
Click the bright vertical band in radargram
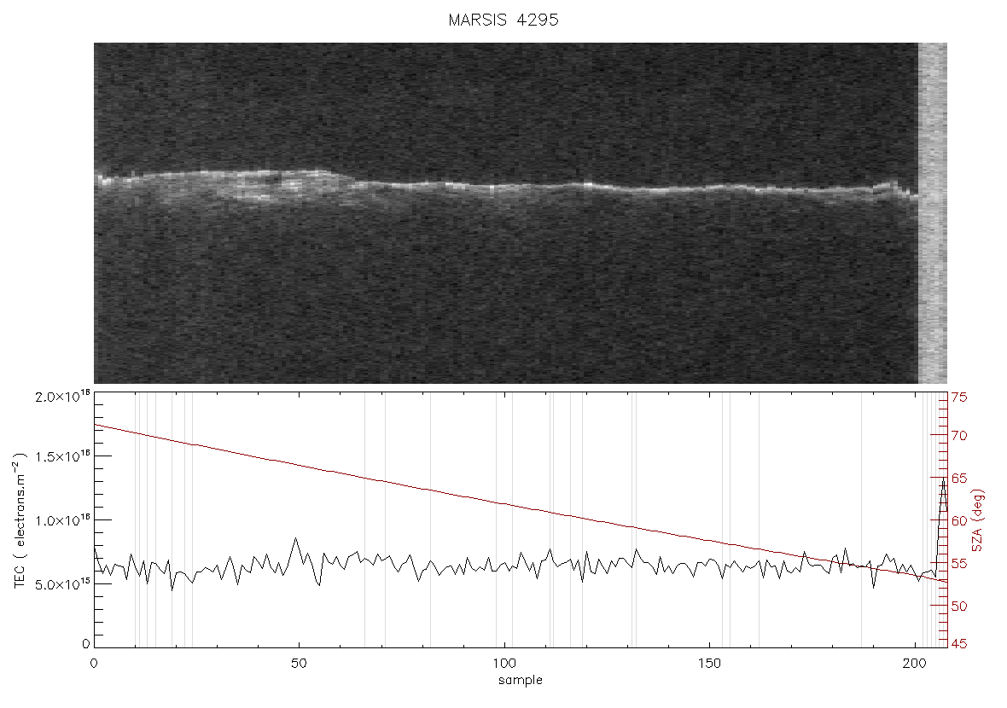coord(933,213)
